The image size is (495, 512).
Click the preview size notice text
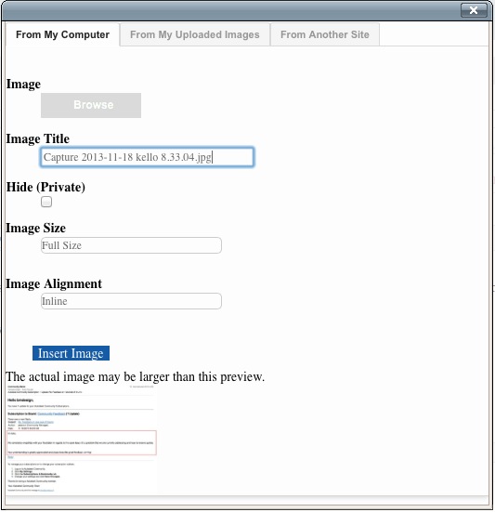(x=135, y=376)
